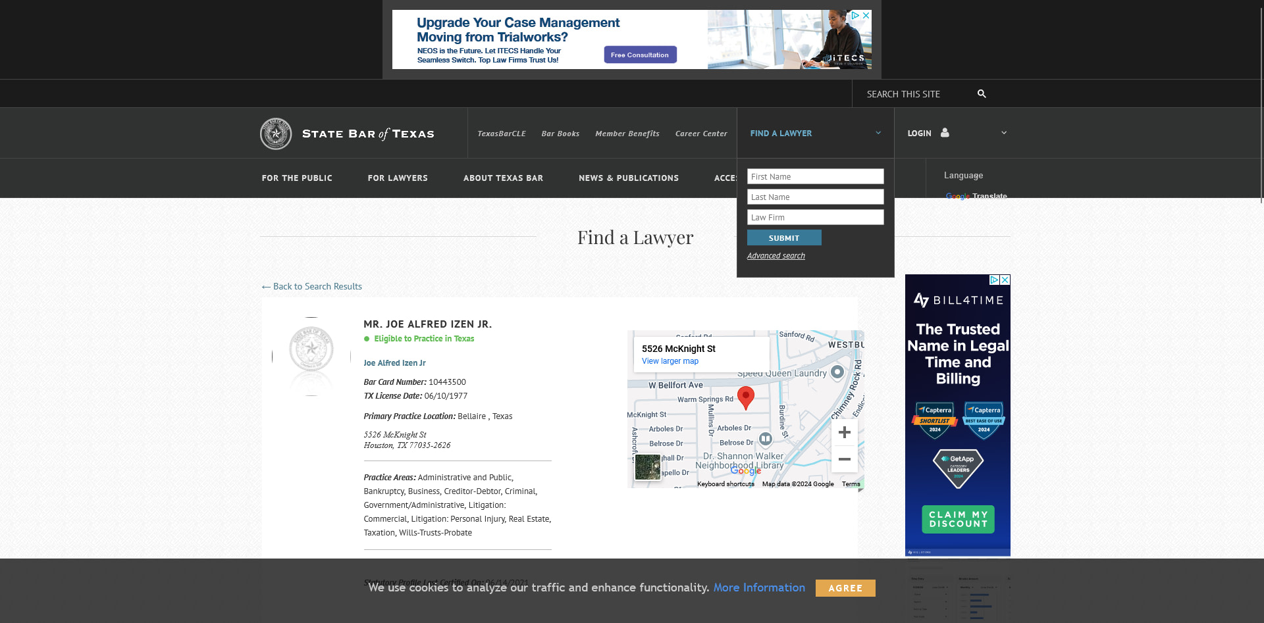This screenshot has width=1264, height=623.
Task: Click Claim My Discount ad button
Action: (958, 519)
